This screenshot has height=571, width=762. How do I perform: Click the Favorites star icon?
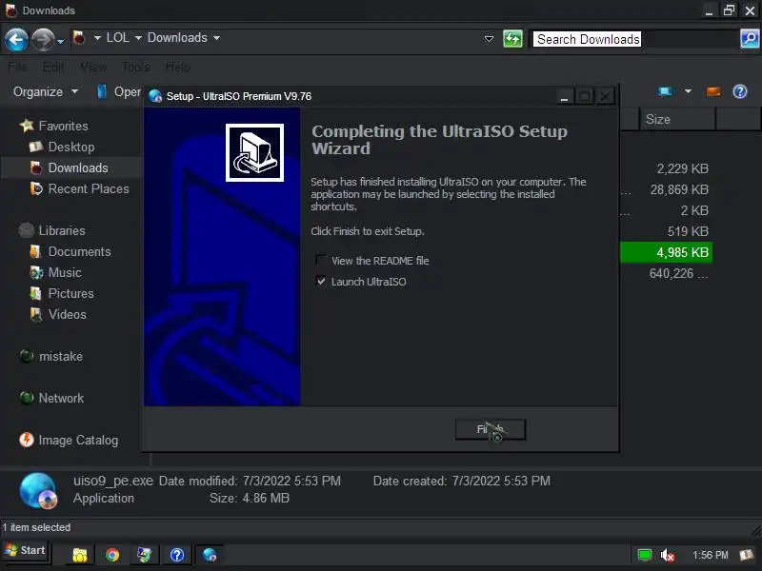pyautogui.click(x=27, y=126)
